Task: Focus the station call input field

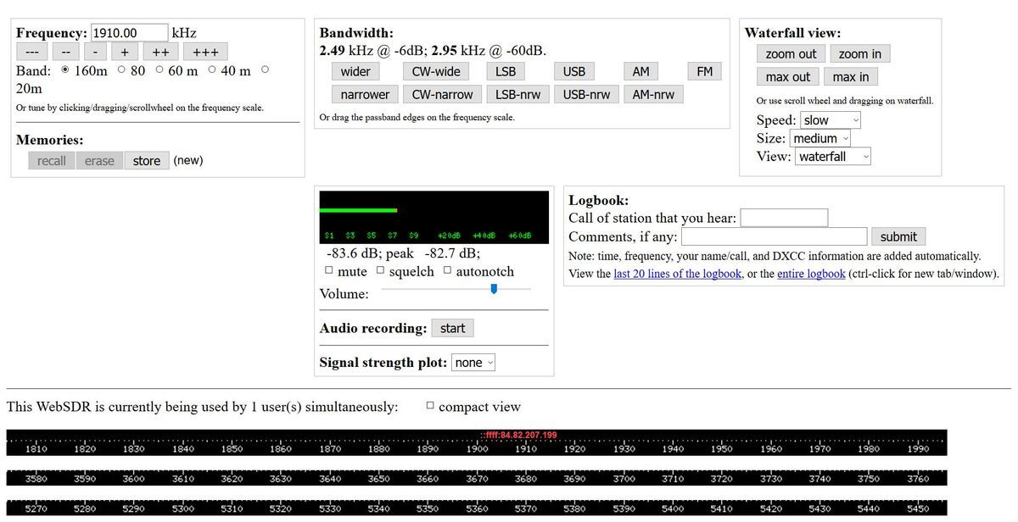Action: pyautogui.click(x=783, y=218)
